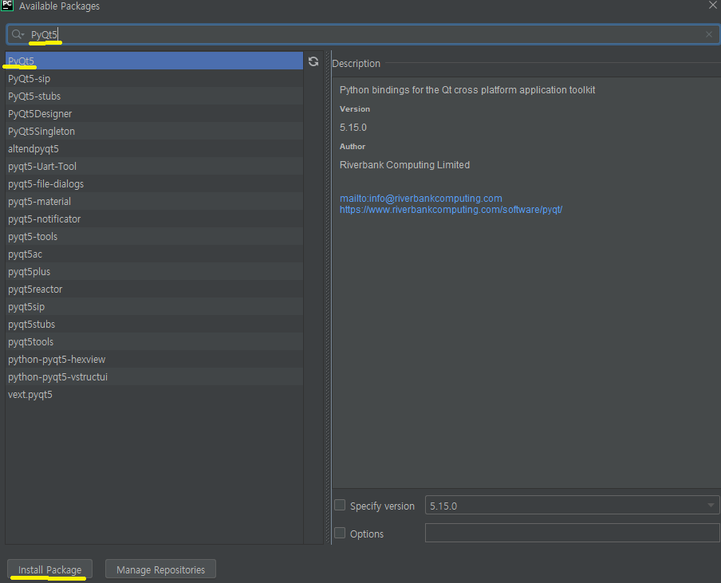
Task: Select the pyqt5stubs package
Action: (154, 324)
